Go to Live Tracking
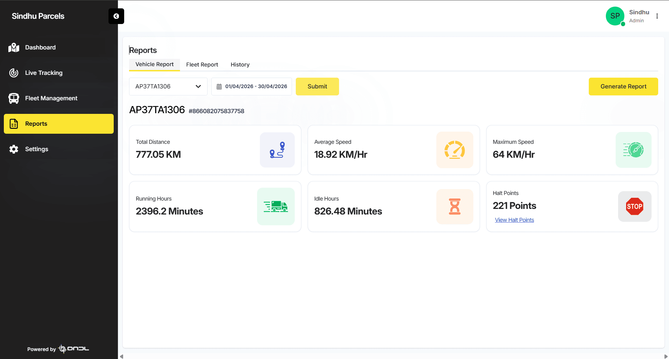The width and height of the screenshot is (669, 359). coord(59,73)
